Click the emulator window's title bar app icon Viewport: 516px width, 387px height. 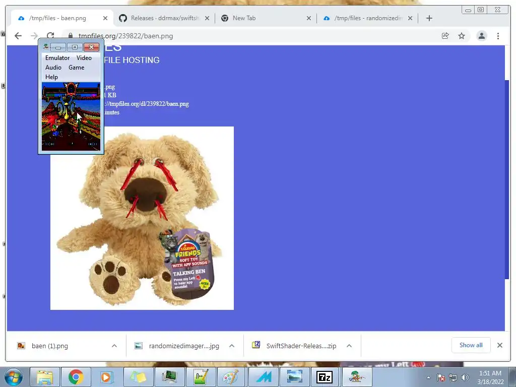(46, 47)
